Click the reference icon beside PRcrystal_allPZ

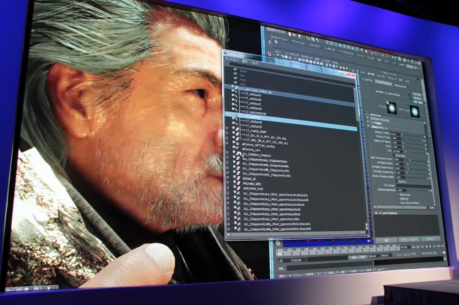[x=238, y=183]
